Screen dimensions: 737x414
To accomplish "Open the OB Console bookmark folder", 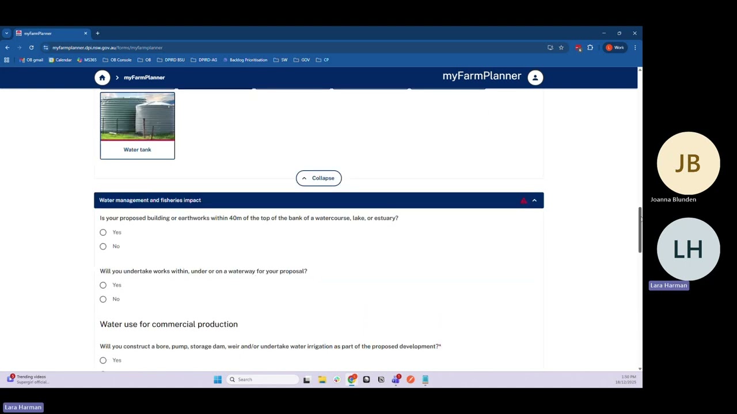I will pyautogui.click(x=117, y=60).
